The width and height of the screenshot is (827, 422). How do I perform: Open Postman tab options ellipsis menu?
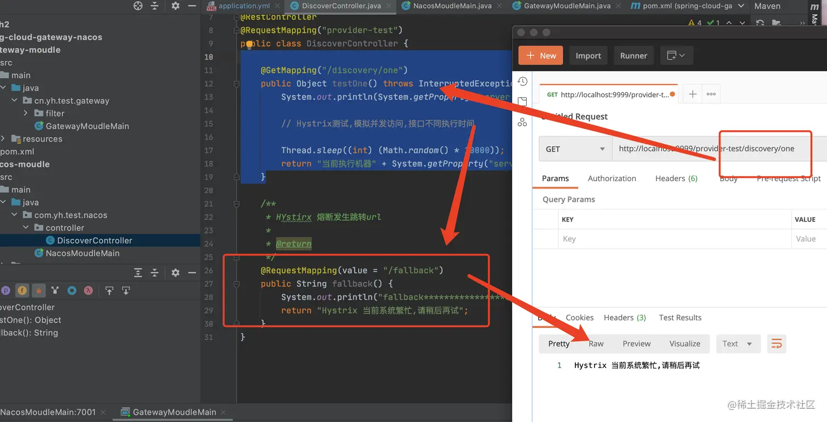(x=711, y=94)
